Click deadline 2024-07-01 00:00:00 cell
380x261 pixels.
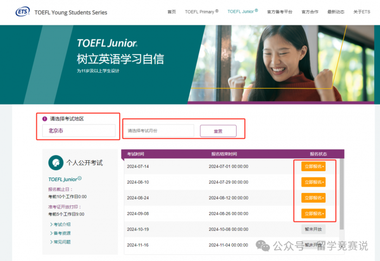tap(228, 166)
